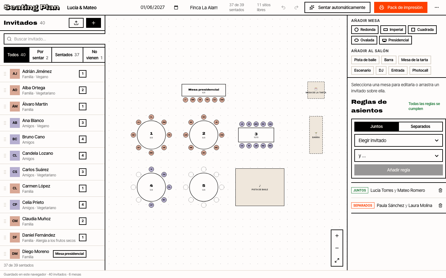Delete the Lucía Torres and Mateo Romero rule
This screenshot has width=446, height=278.
point(440,190)
